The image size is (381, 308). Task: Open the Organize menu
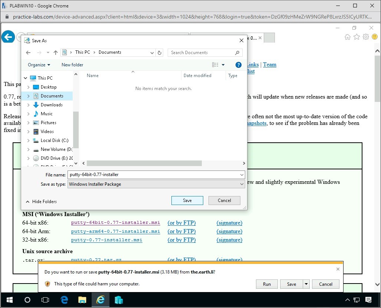click(x=37, y=64)
